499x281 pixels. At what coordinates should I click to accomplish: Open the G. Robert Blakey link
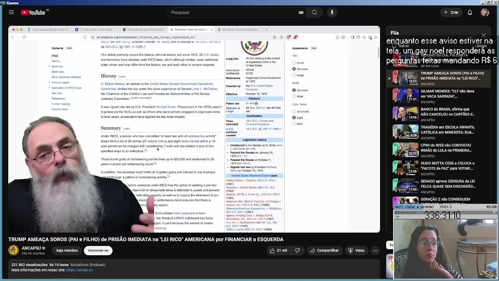113,84
